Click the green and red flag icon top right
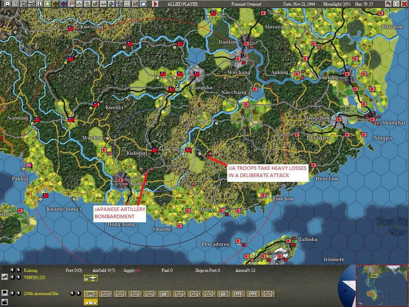The height and width of the screenshot is (307, 412). click(388, 4)
